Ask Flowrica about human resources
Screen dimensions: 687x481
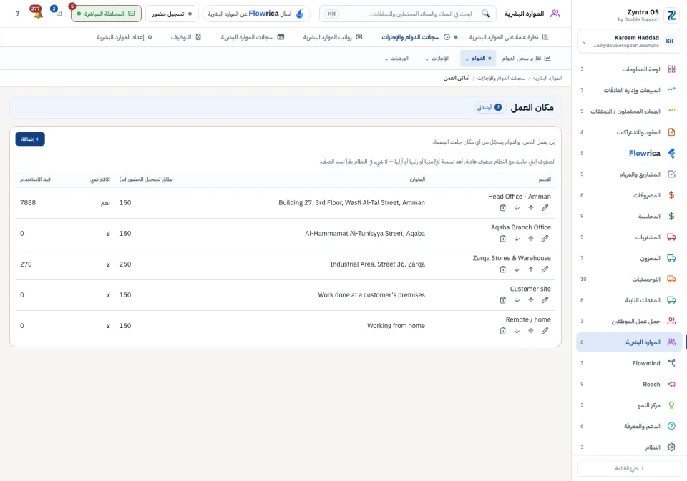(256, 14)
